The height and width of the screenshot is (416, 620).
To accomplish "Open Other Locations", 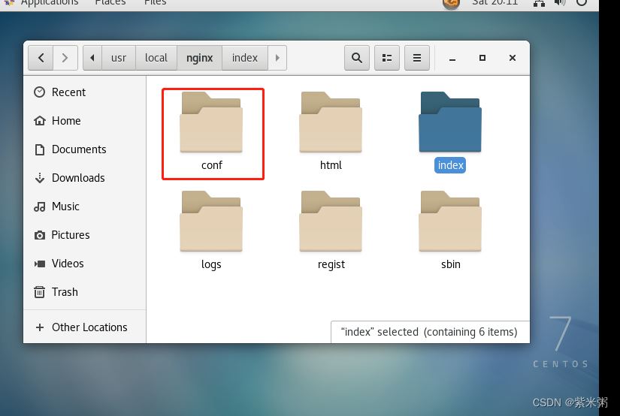I will click(x=89, y=327).
